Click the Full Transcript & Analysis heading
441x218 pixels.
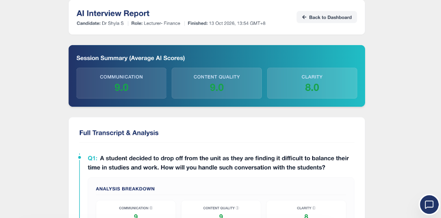pyautogui.click(x=119, y=133)
